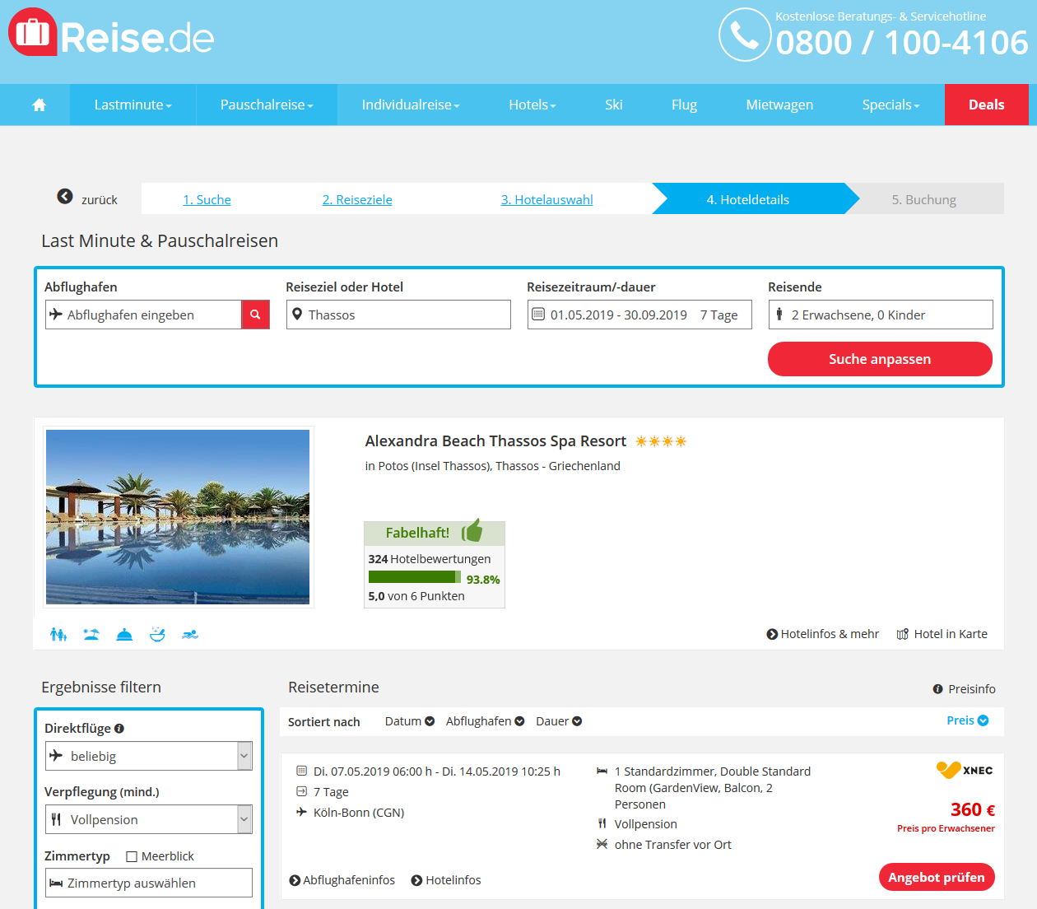Click the back arrow icon next to zurück
1037x909 pixels.
[x=65, y=196]
